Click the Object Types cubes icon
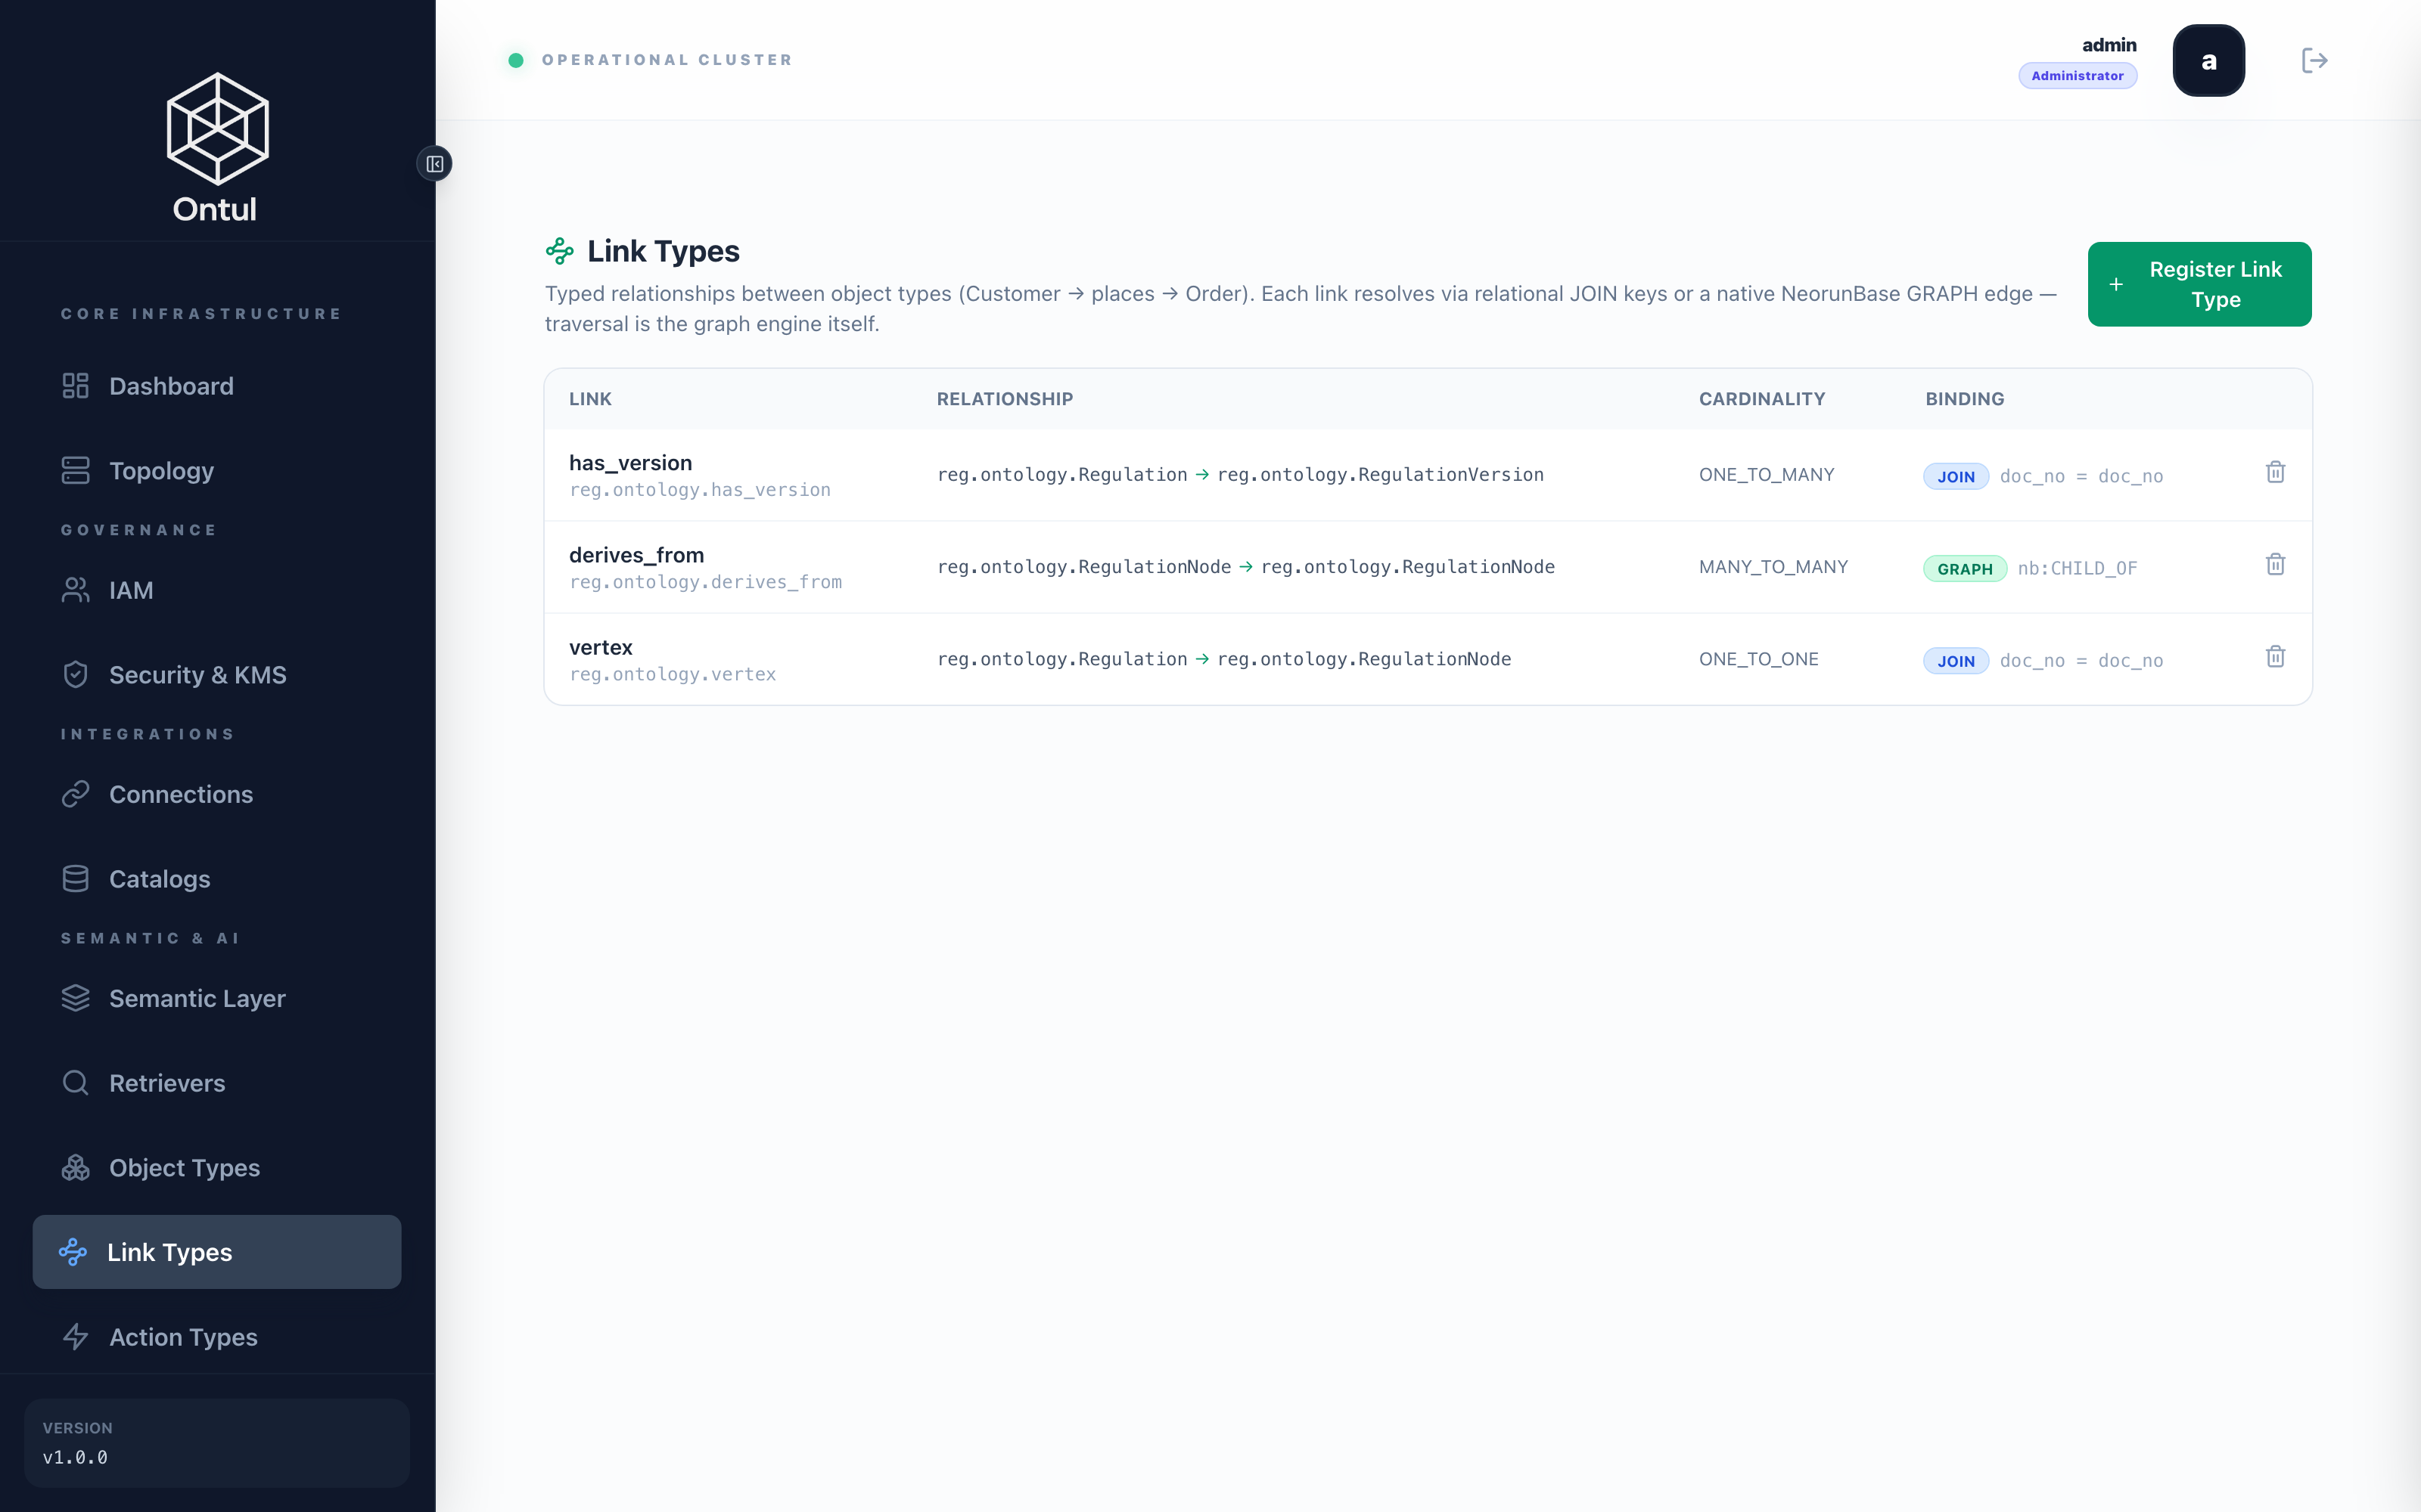This screenshot has height=1512, width=2421. (x=76, y=1168)
